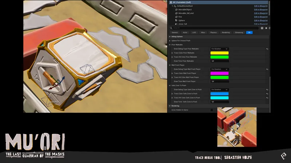Open Draw Debug Type Floor Walkable dropdown
Viewport: 291px width, 163px height.
click(220, 49)
